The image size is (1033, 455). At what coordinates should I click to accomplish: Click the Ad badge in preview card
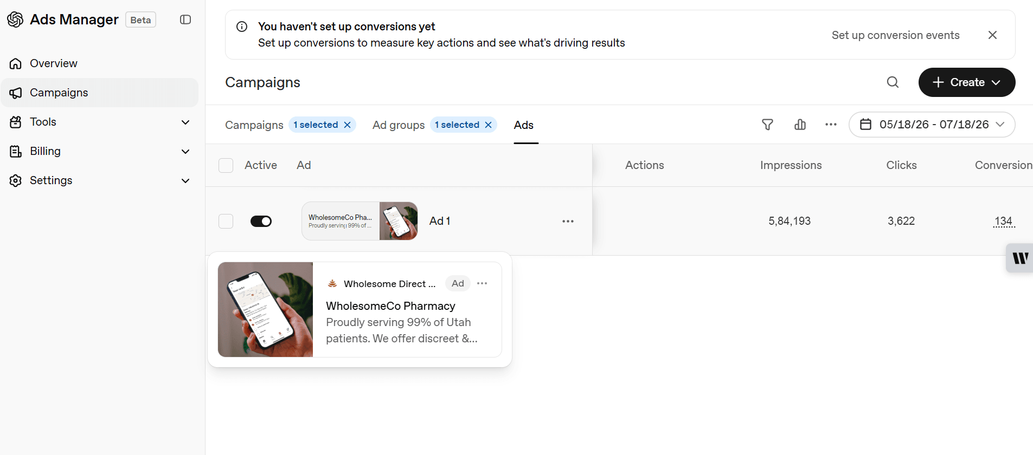pos(458,283)
